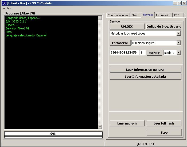187x147 pixels.
Task: Click the 'S/N: 3333:0111' log line
Action: coord(16,21)
